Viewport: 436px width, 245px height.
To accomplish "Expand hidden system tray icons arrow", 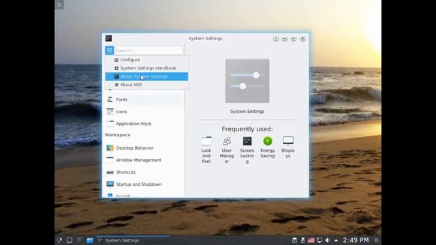I will [336, 240].
